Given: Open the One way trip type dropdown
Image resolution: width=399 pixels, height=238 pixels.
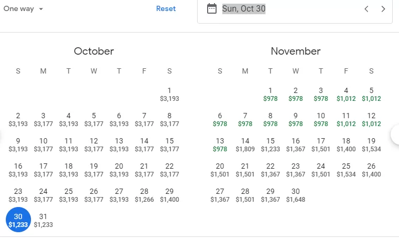Looking at the screenshot, I should (x=23, y=8).
